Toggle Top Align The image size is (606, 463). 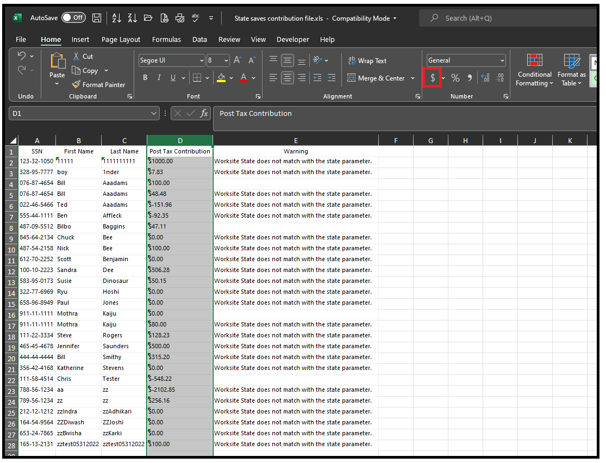point(273,60)
